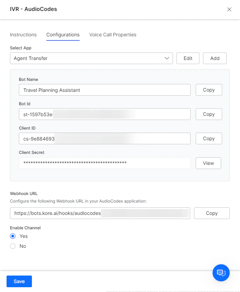Open the help chat bubble icon
The image size is (240, 292).
point(221,273)
